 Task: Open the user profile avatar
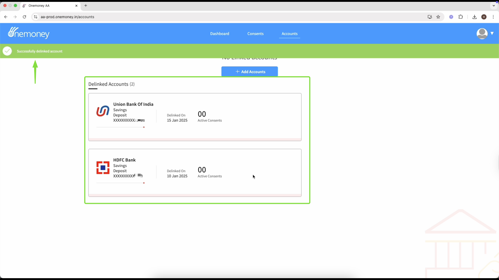[x=482, y=33]
